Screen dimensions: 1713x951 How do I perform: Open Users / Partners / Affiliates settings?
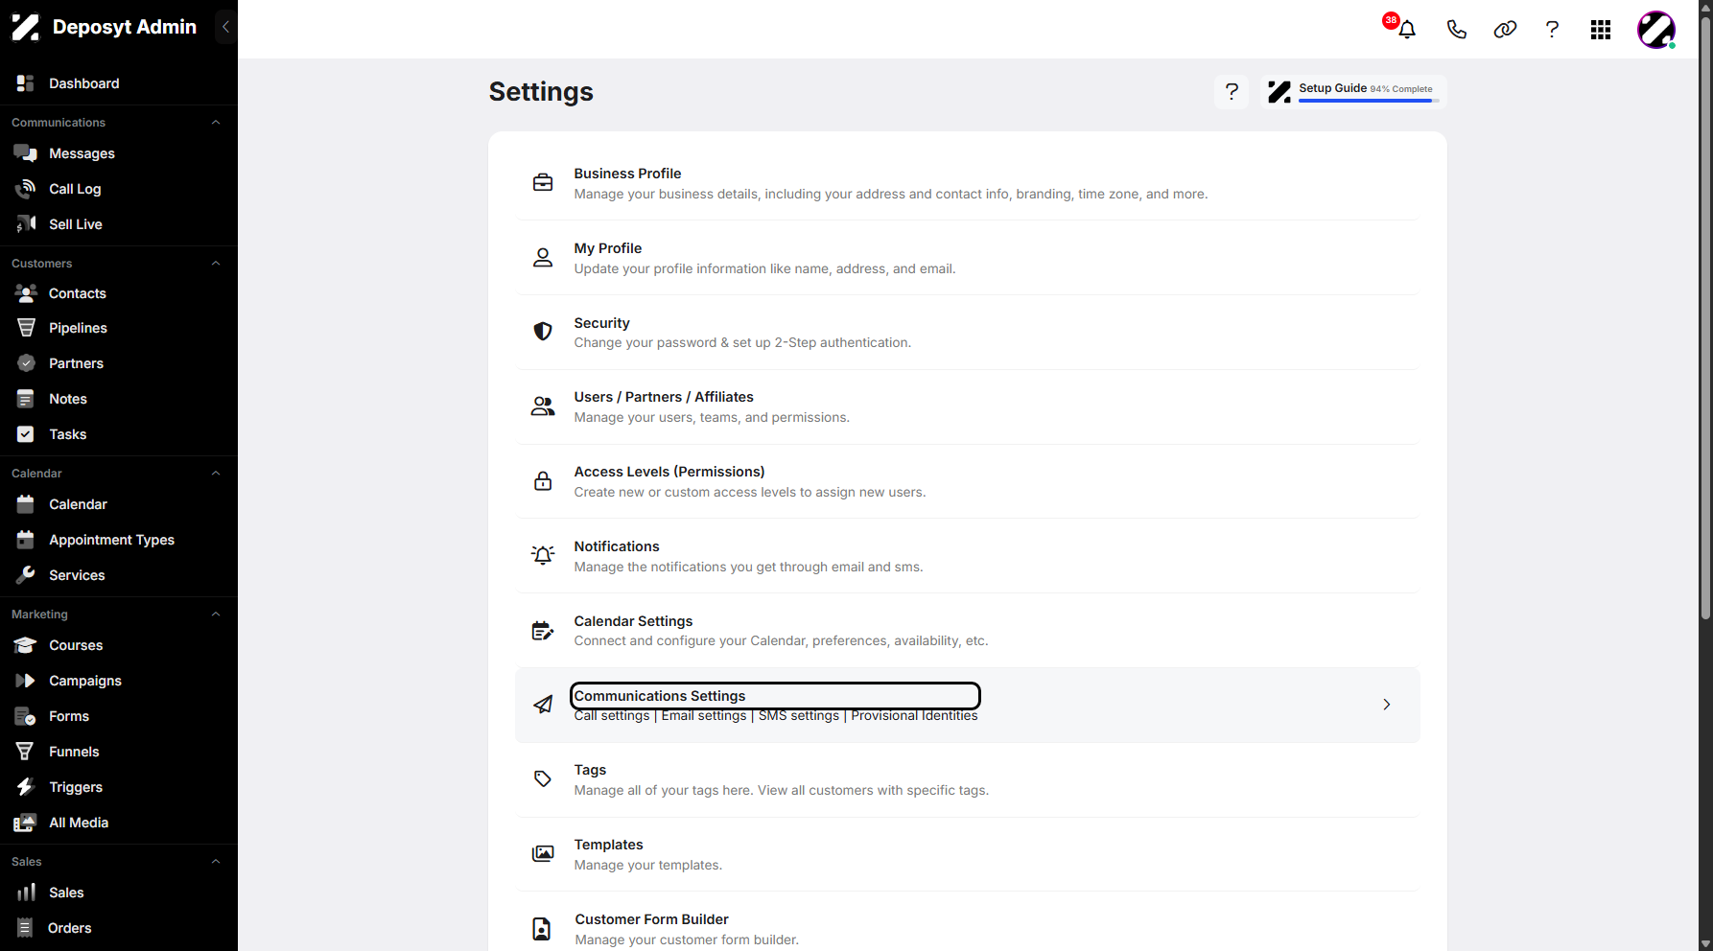click(664, 397)
